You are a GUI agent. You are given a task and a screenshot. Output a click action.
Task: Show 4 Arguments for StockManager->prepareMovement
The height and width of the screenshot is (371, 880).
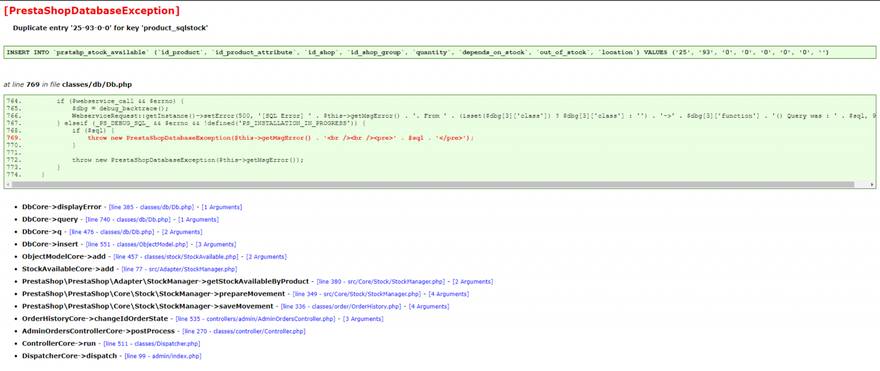[x=449, y=294]
